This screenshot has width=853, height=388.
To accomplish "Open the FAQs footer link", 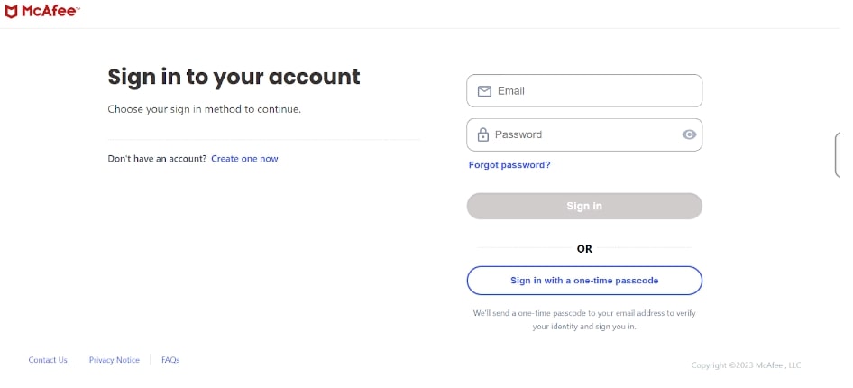I will point(170,360).
